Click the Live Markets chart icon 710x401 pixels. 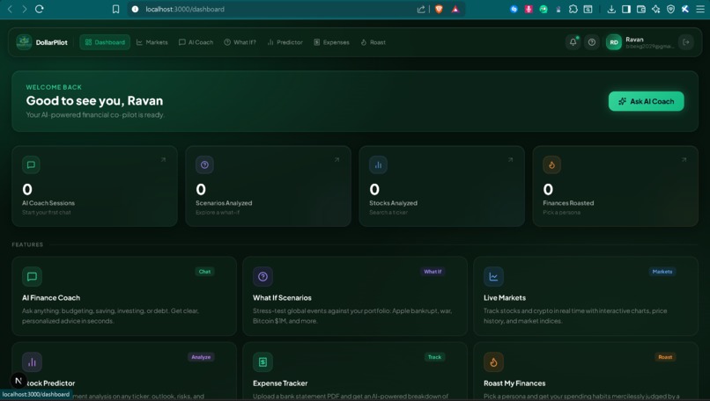(493, 277)
